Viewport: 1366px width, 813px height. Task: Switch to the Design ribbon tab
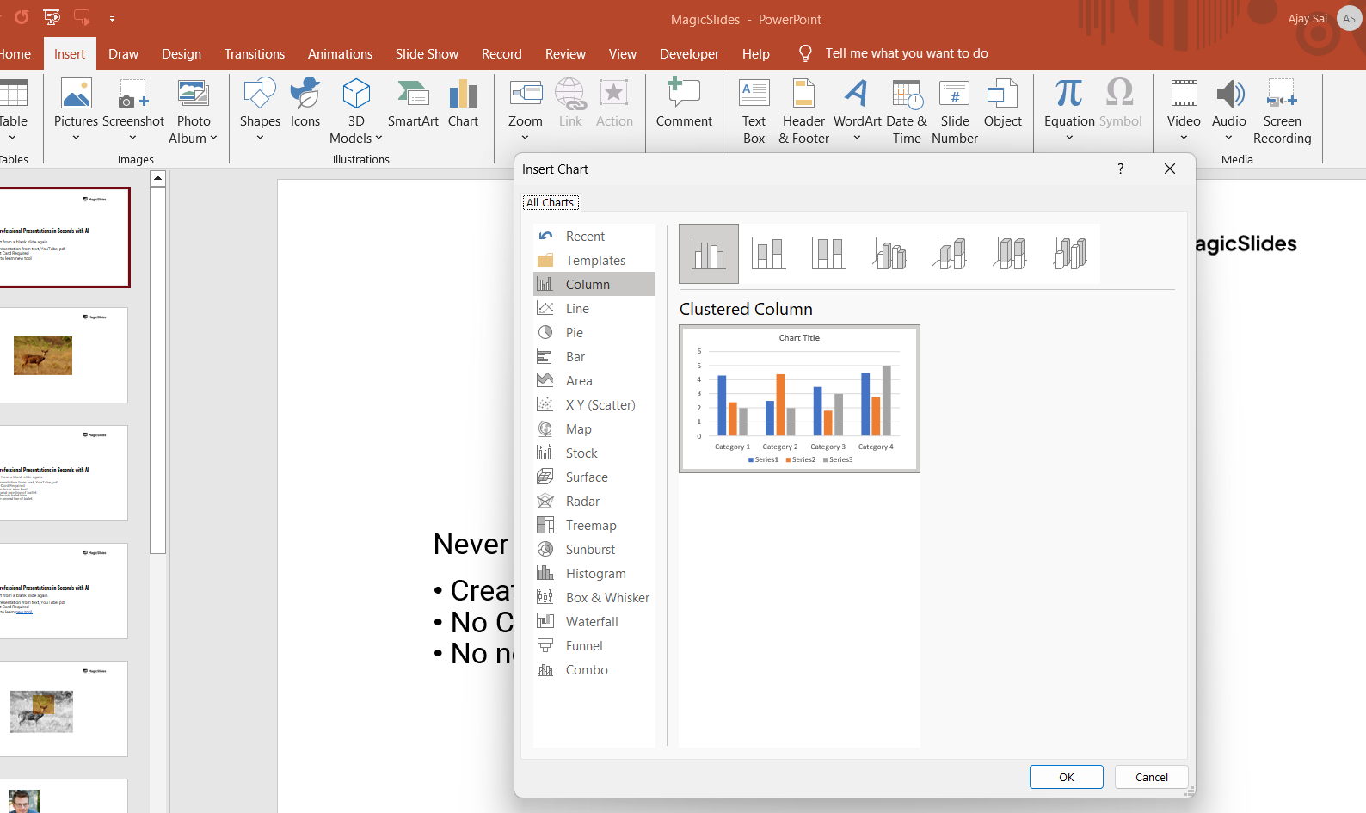(x=182, y=53)
